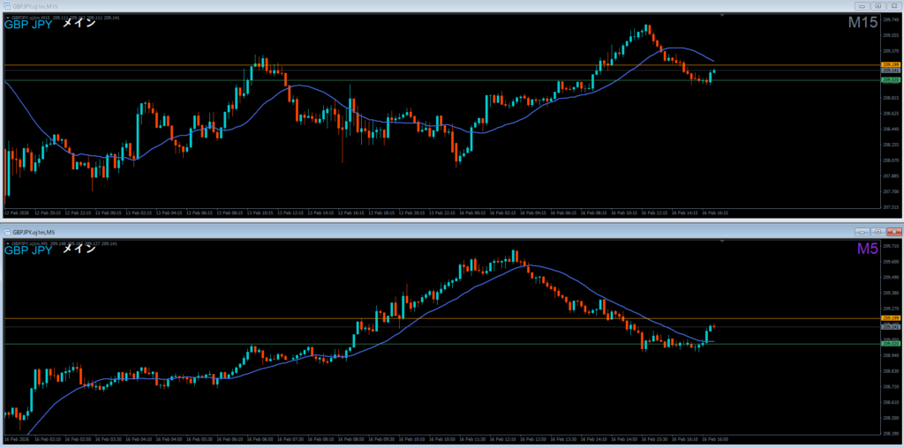Click 12 Feb 2026 on M15 time axis
904x447 pixels.
tap(16, 212)
